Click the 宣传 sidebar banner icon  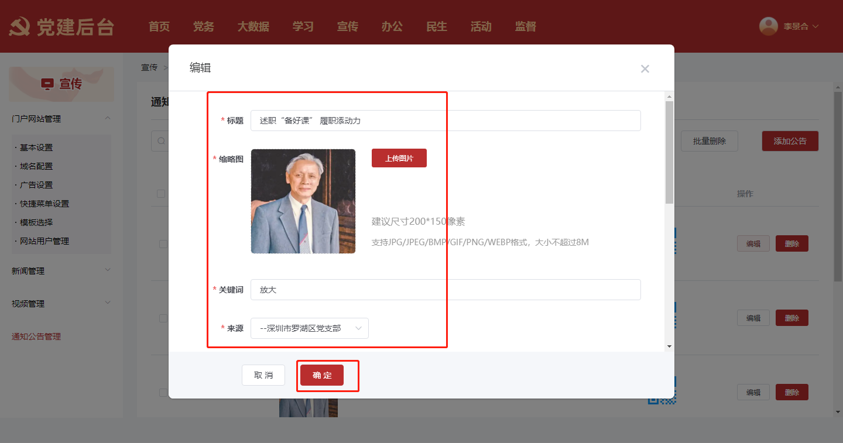47,84
